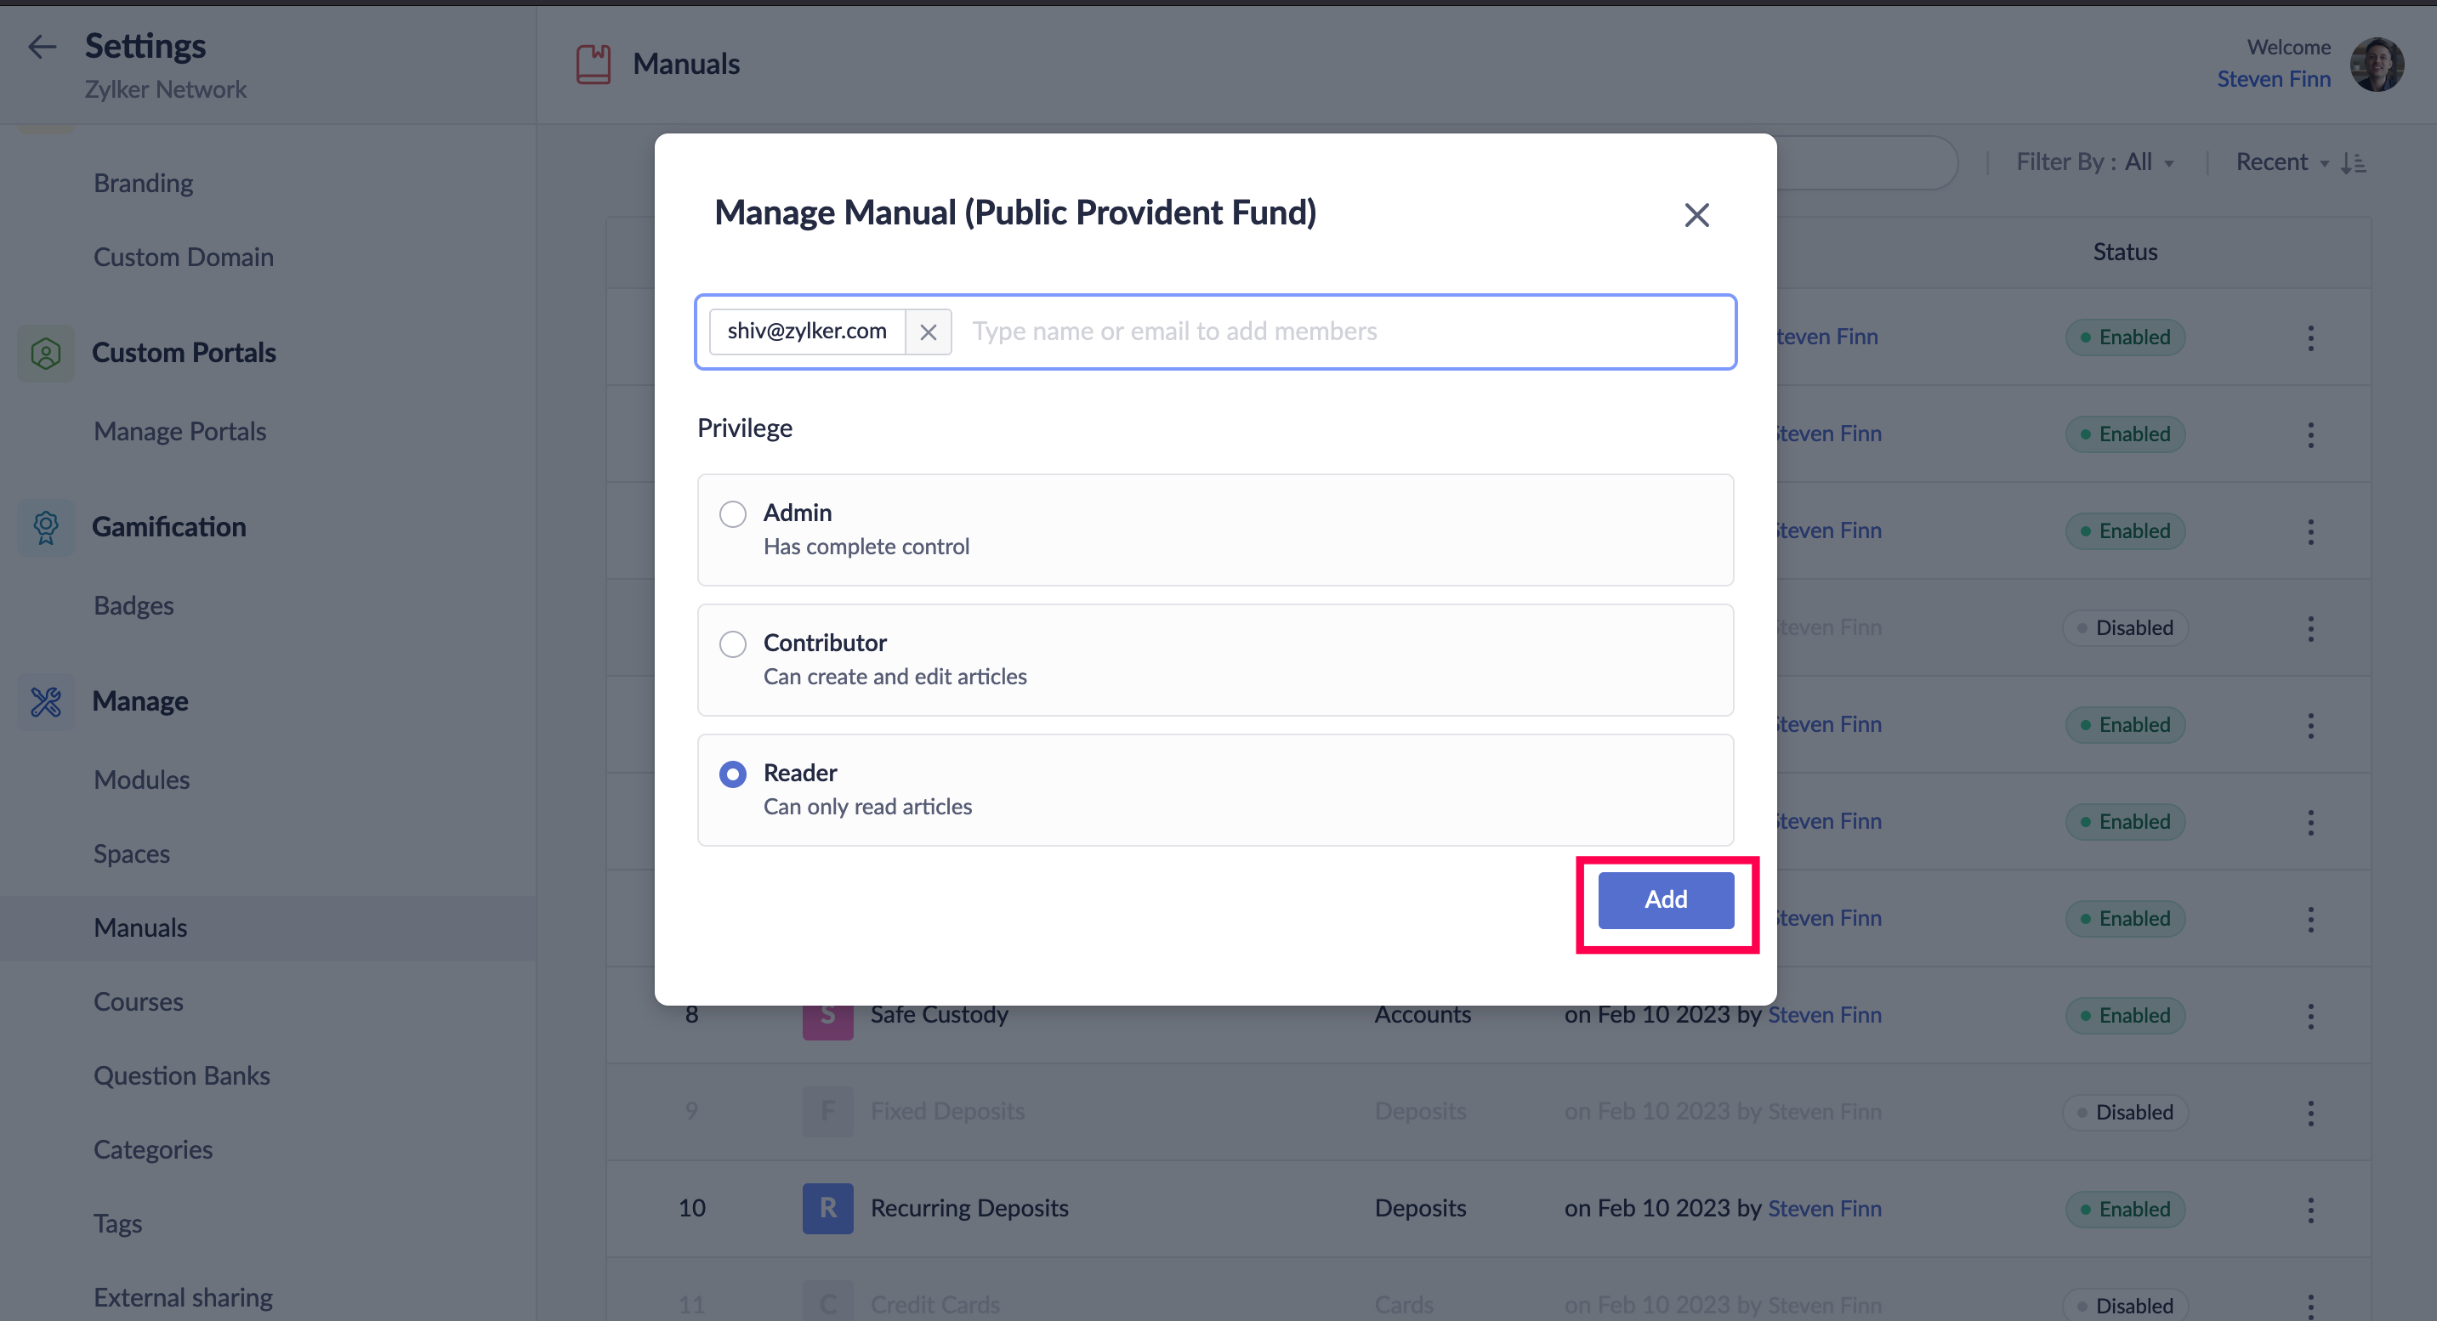This screenshot has width=2437, height=1321.
Task: Open Steven Finn profile avatar
Action: click(x=2377, y=65)
